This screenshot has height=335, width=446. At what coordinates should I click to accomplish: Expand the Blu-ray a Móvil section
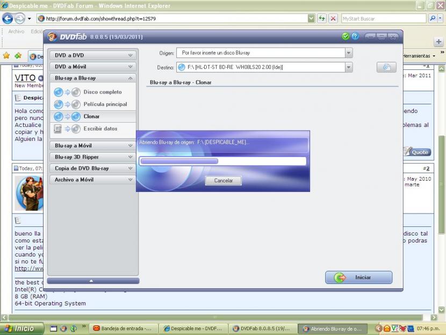[x=93, y=146]
